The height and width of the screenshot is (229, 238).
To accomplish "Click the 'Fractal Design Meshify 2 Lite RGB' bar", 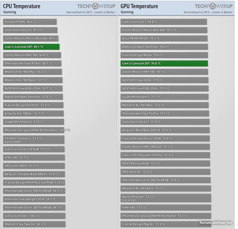I will coord(34,182).
